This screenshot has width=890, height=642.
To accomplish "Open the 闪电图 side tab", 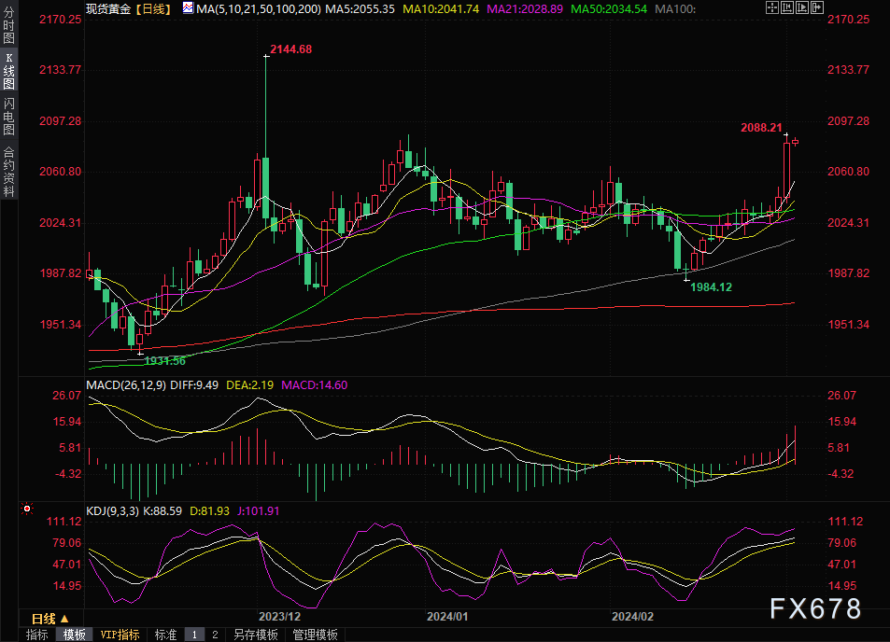I will point(9,116).
